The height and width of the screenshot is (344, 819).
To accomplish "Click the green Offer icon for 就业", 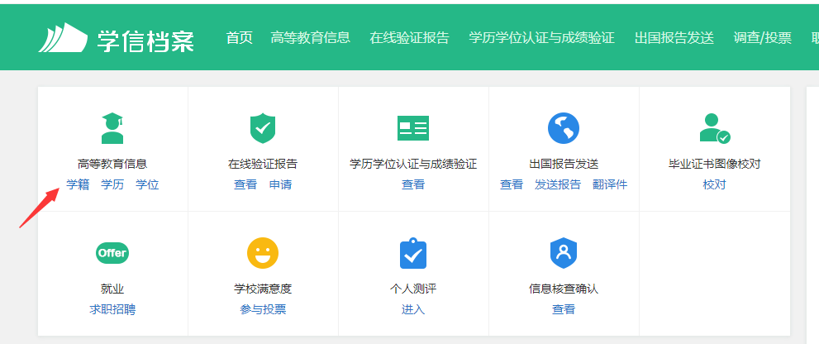I will 112,253.
